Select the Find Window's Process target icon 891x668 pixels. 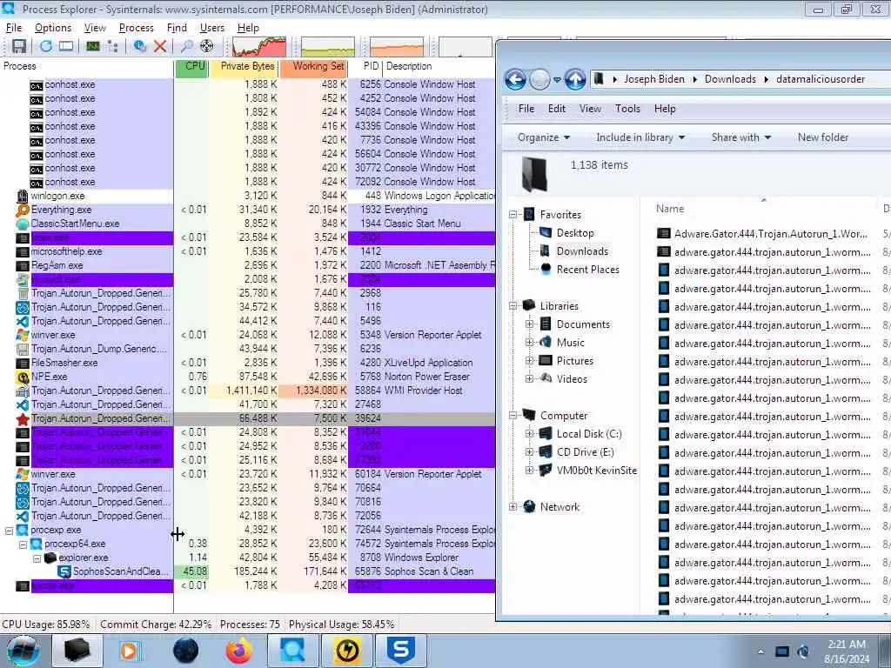207,46
